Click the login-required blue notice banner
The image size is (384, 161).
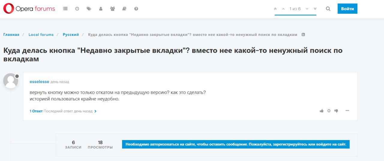click(236, 144)
